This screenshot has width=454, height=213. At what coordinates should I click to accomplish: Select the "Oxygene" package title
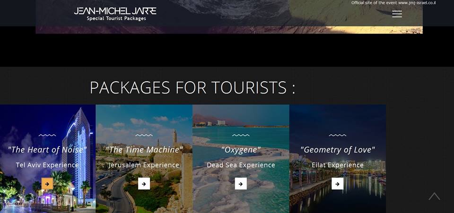(241, 150)
